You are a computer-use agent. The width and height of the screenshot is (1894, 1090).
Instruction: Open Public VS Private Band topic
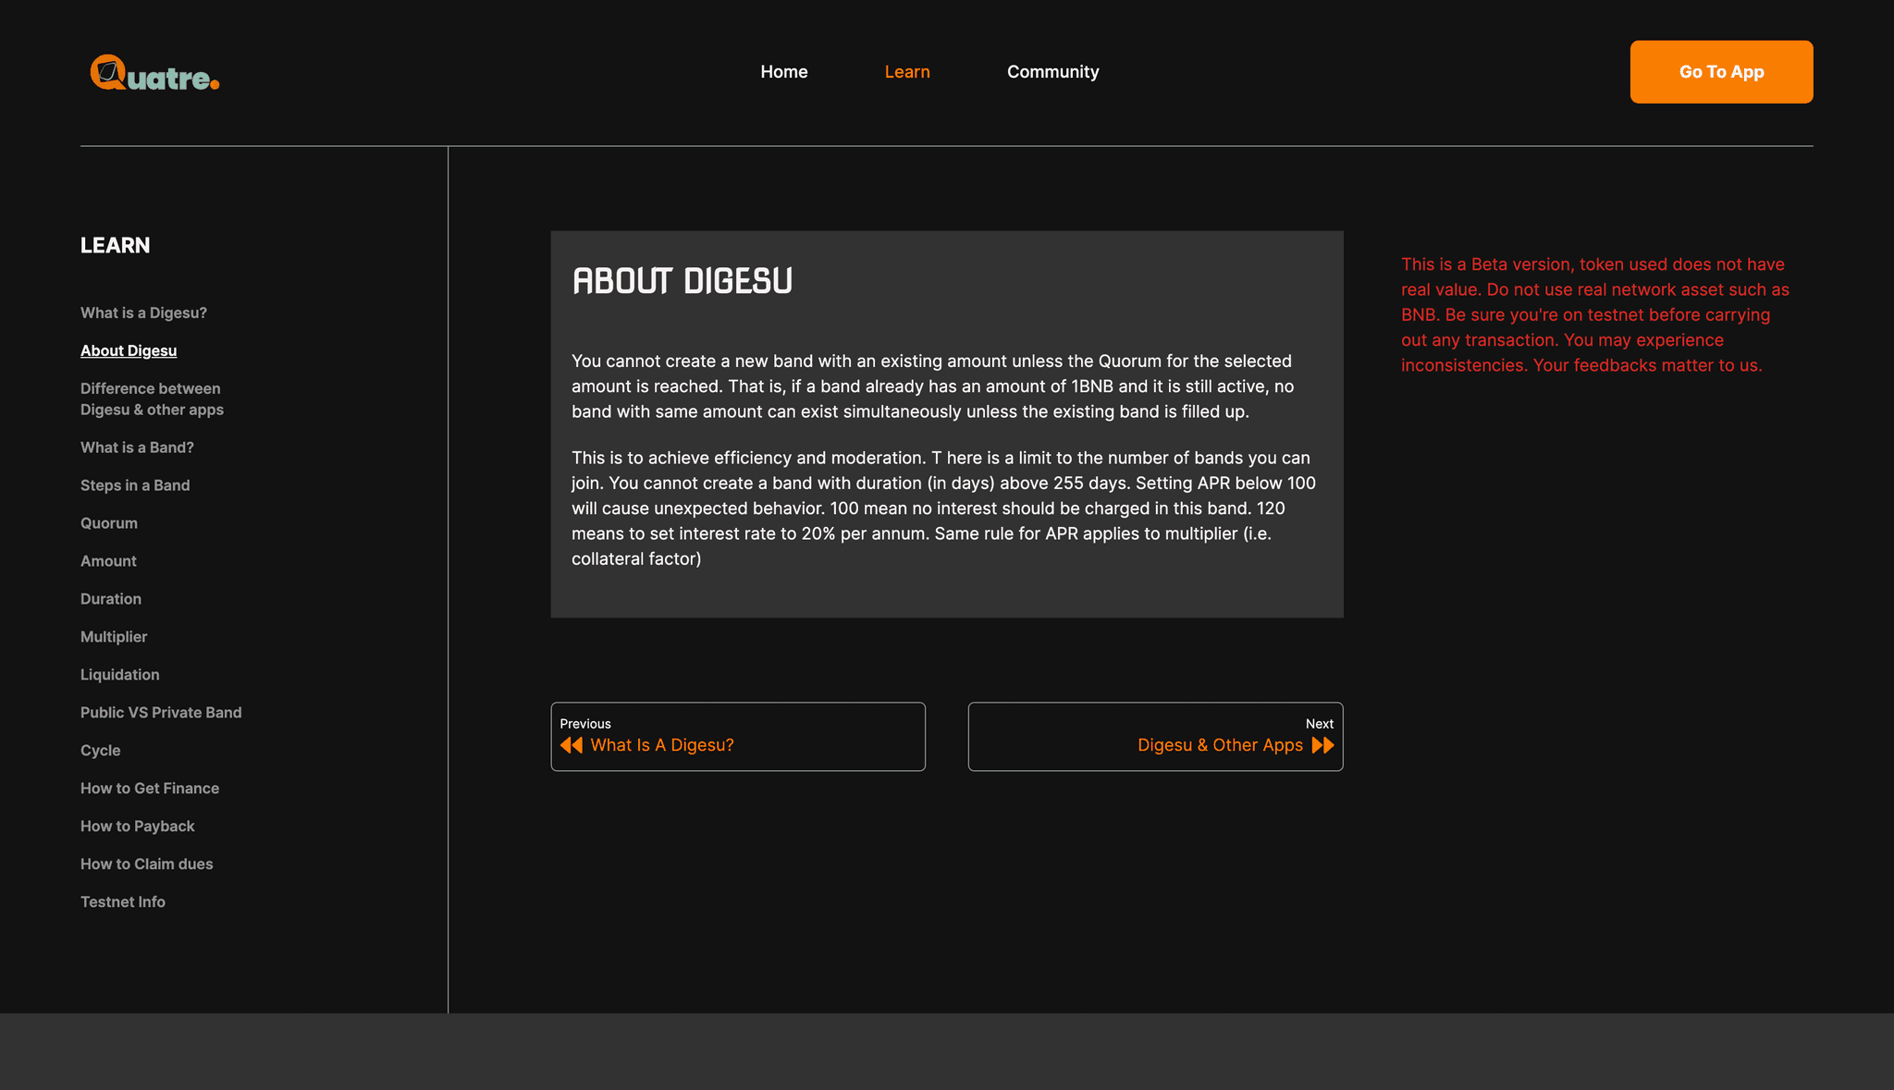point(161,713)
